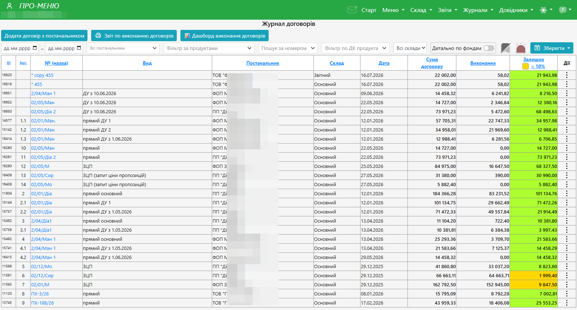The height and width of the screenshot is (310, 577).
Task: Open actions menu for contract 16261
Action: [567, 157]
